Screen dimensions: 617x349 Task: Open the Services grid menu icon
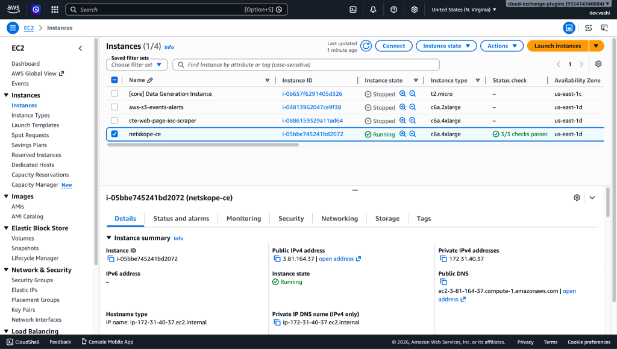(55, 10)
